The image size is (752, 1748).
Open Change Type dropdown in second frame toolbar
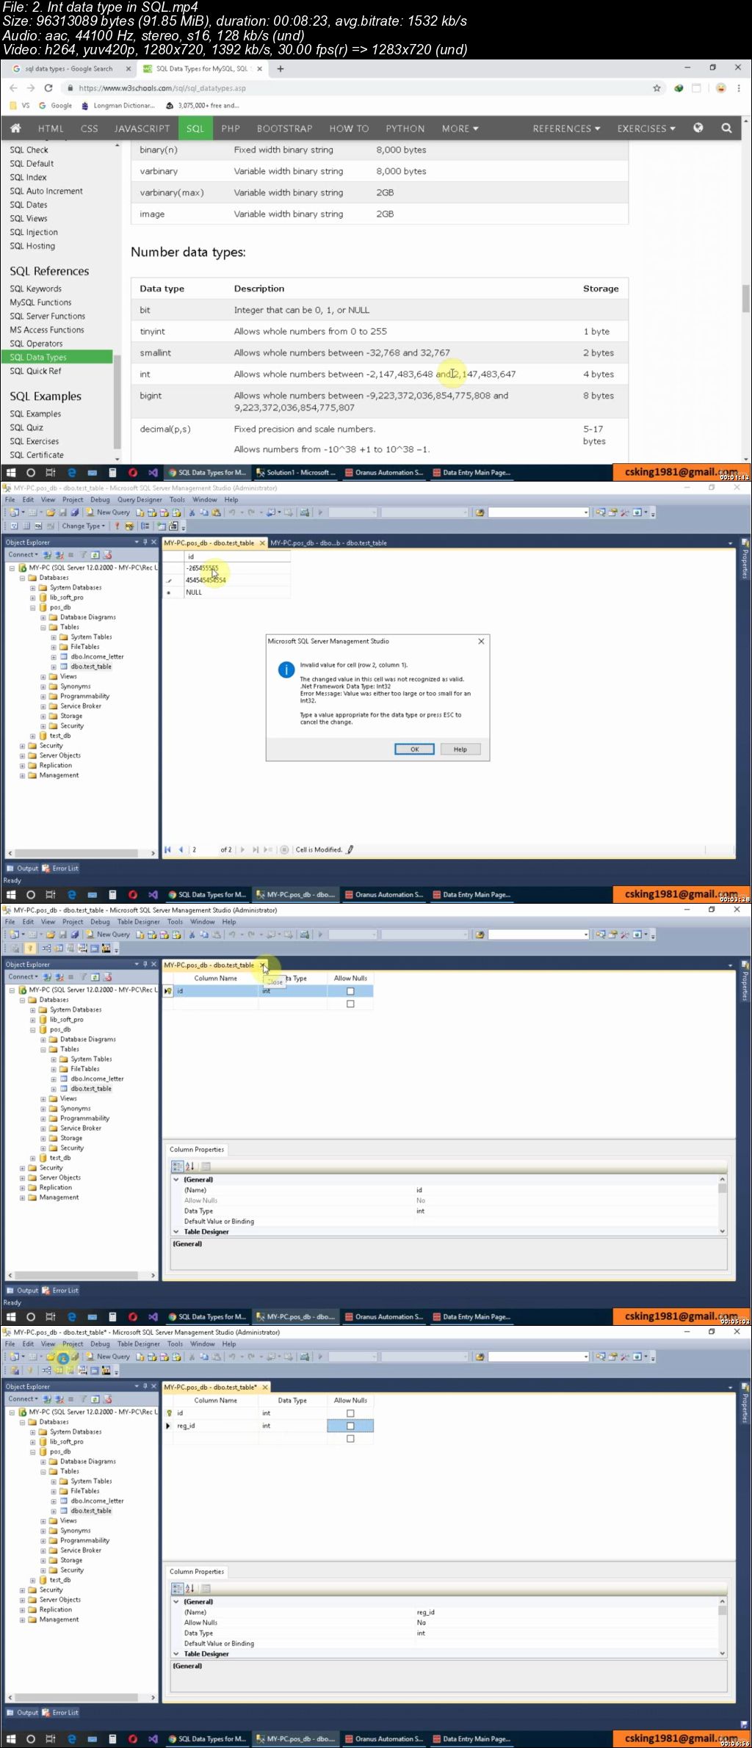tap(82, 526)
